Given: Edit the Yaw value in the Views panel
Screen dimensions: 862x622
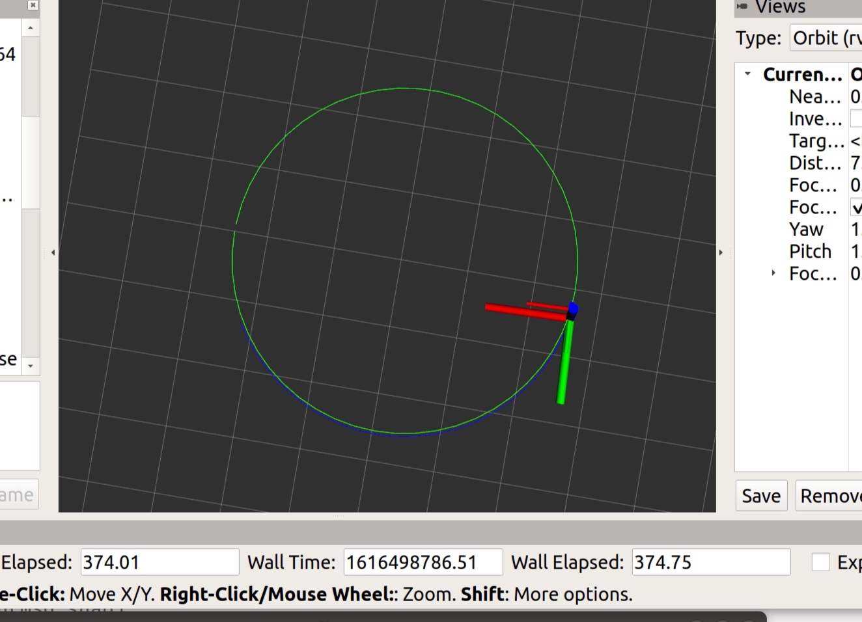Looking at the screenshot, I should 855,229.
